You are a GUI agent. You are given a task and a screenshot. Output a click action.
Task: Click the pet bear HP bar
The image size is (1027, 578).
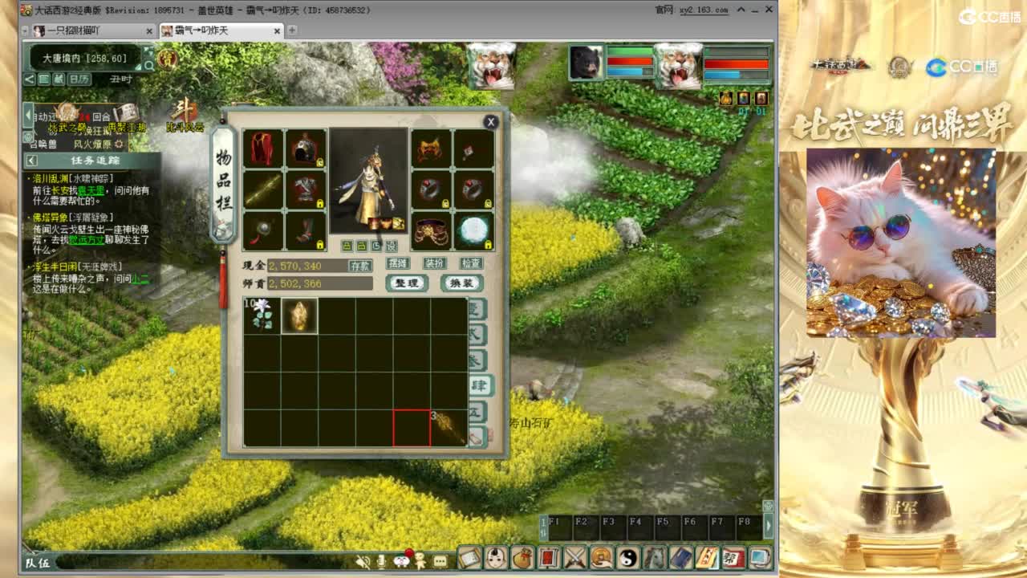[630, 62]
